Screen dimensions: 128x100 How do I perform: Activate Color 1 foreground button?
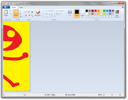pyautogui.click(x=77, y=14)
